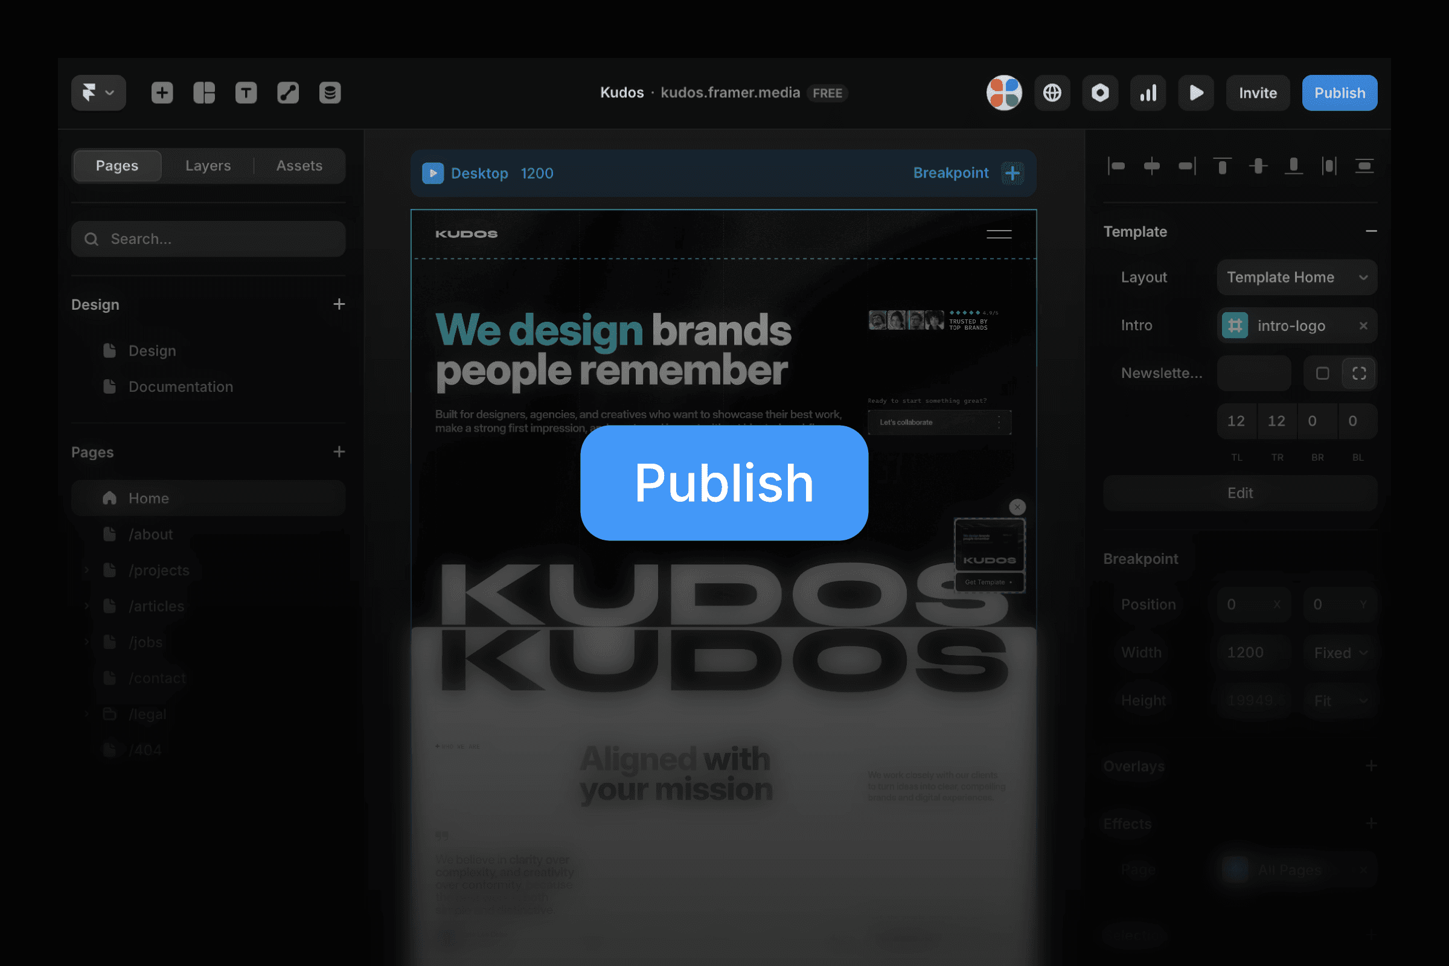
Task: Open site settings hexagon icon
Action: coord(1100,93)
